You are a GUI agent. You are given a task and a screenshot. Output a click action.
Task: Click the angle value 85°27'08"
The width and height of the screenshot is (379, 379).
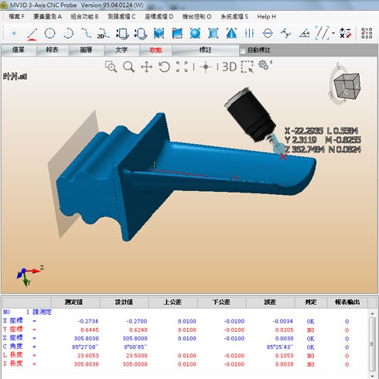[85, 347]
